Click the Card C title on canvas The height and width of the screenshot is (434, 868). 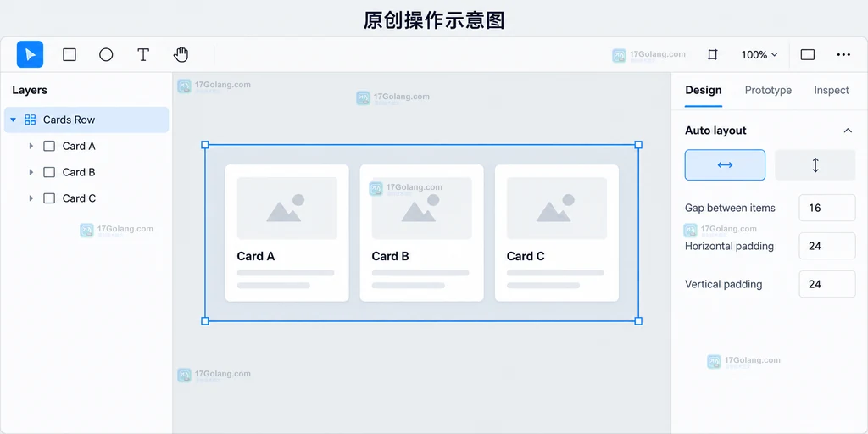coord(526,256)
